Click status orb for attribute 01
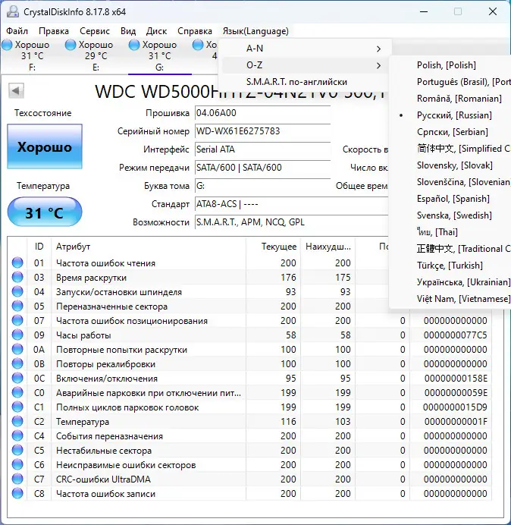Image resolution: width=511 pixels, height=525 pixels. (17, 262)
